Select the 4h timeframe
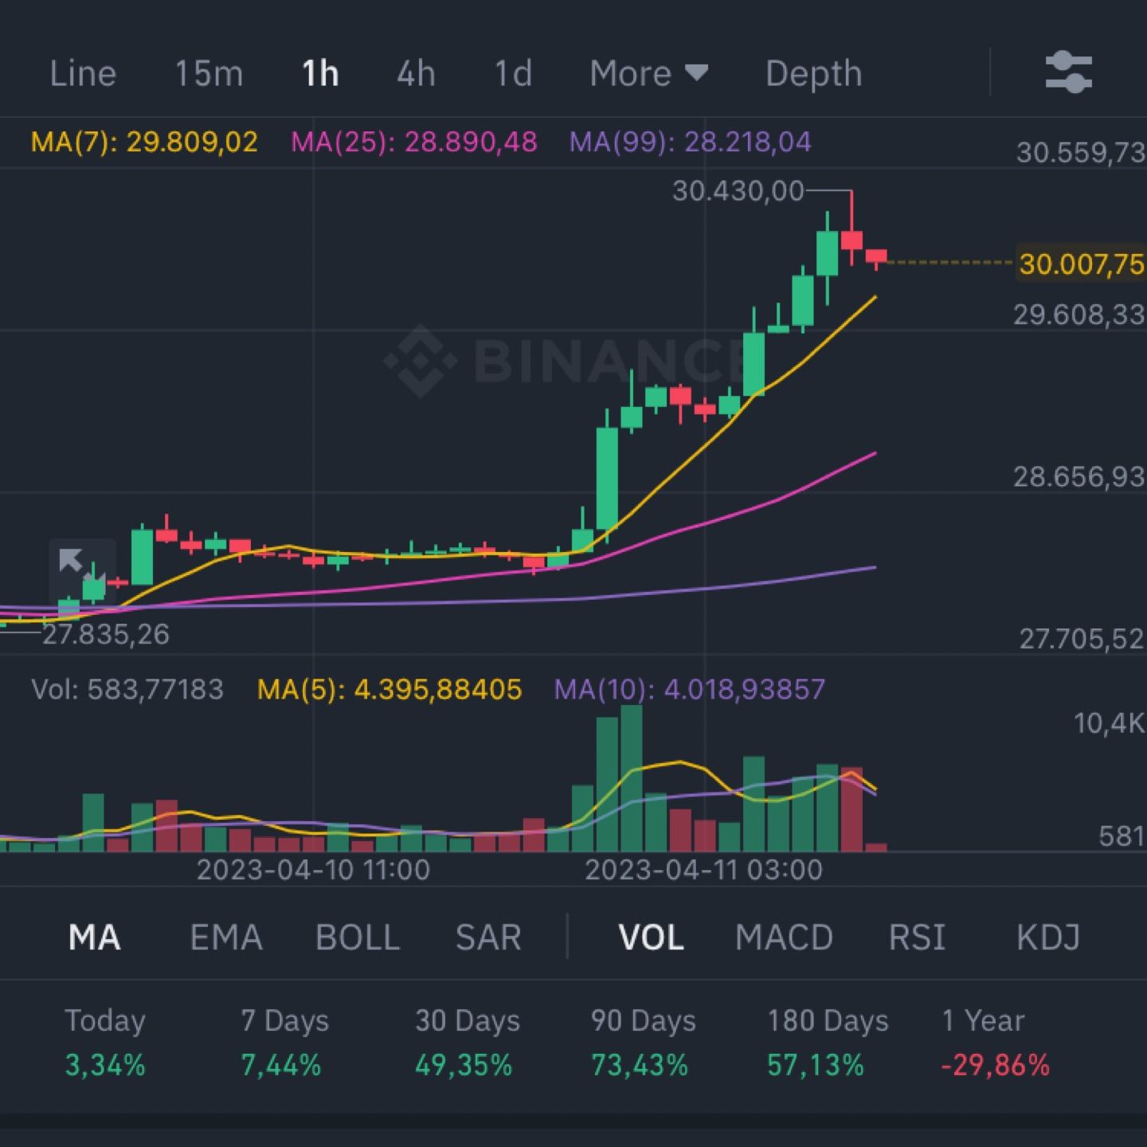 click(x=416, y=73)
